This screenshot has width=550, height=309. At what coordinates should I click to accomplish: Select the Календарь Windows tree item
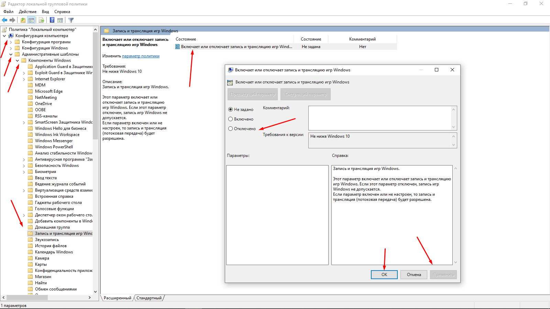click(54, 252)
